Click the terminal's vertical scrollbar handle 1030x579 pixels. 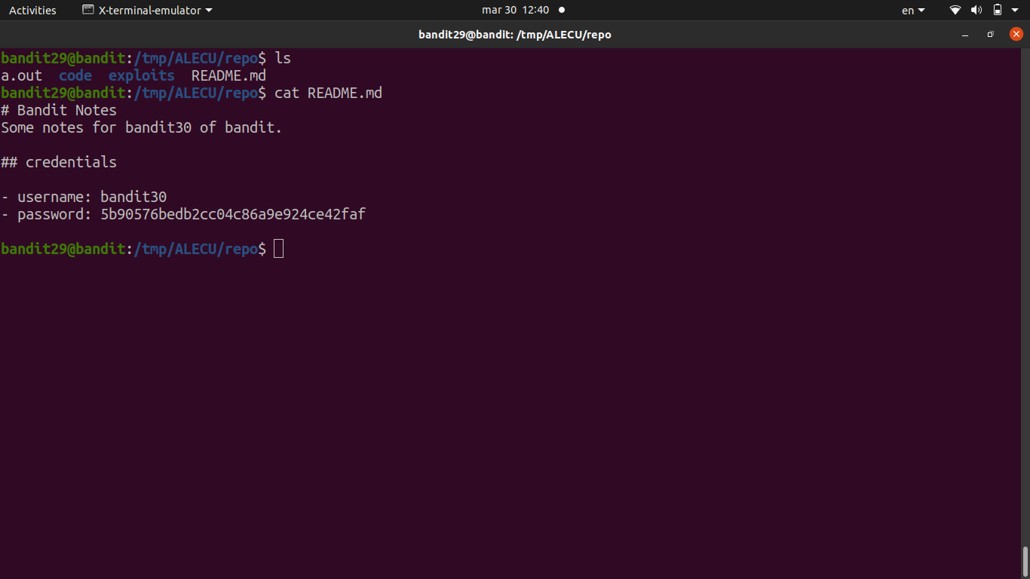click(1025, 560)
